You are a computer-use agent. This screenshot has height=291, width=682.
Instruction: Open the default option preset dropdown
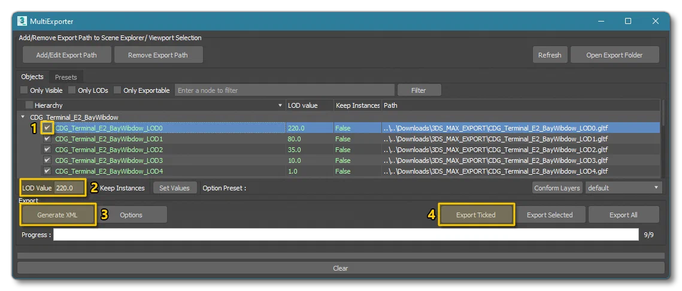[x=623, y=188]
